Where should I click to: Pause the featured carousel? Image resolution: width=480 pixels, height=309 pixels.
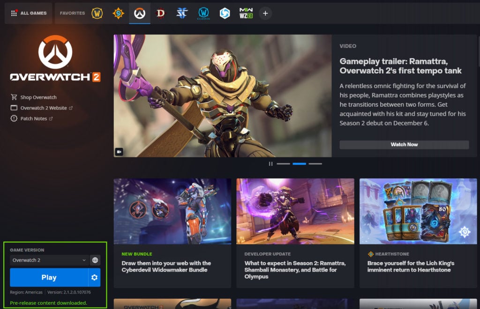pyautogui.click(x=270, y=164)
